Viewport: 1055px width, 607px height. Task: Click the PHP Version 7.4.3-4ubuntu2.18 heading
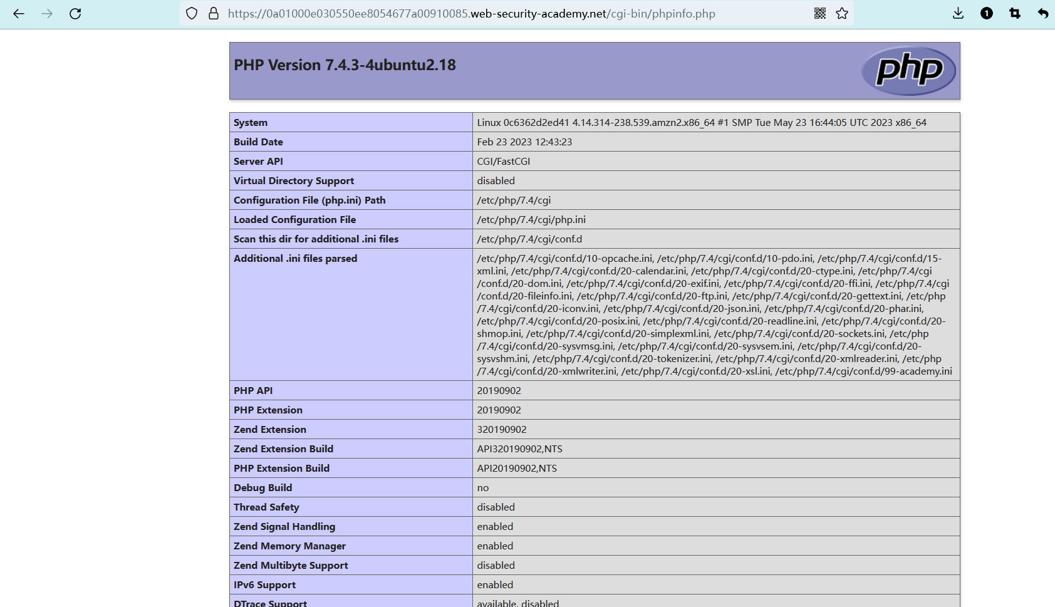click(345, 65)
